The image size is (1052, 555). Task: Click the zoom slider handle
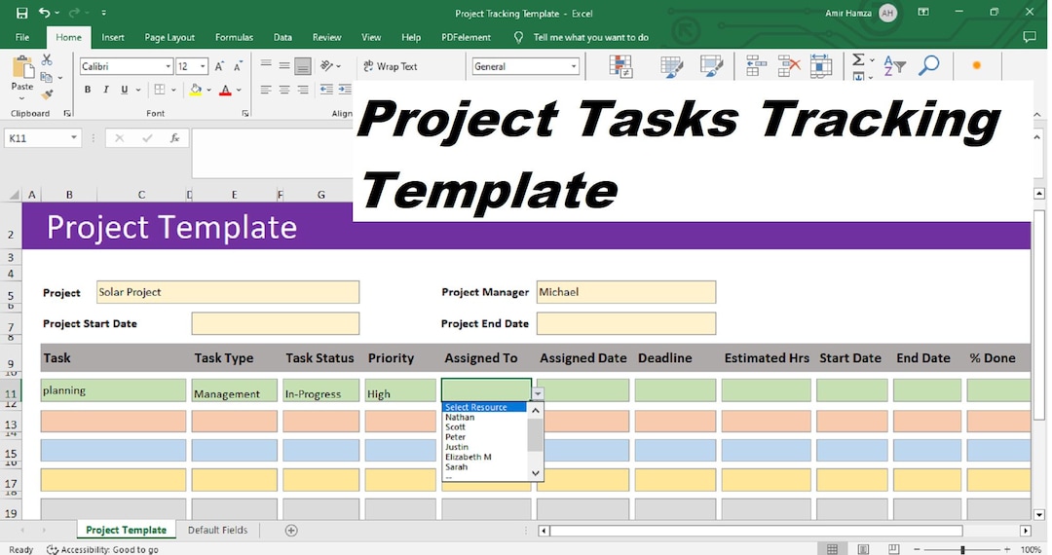click(962, 549)
